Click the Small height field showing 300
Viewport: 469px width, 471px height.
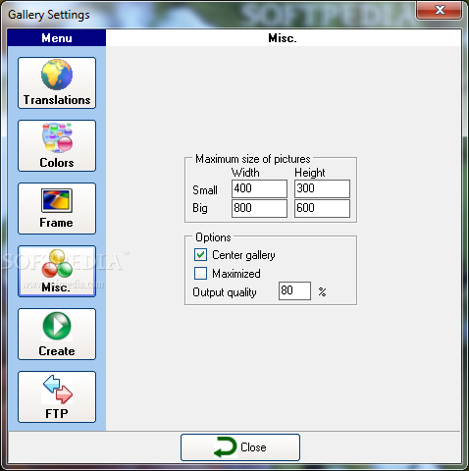[x=322, y=188]
